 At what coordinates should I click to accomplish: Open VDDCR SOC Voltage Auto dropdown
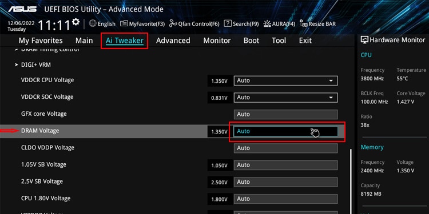pyautogui.click(x=285, y=98)
